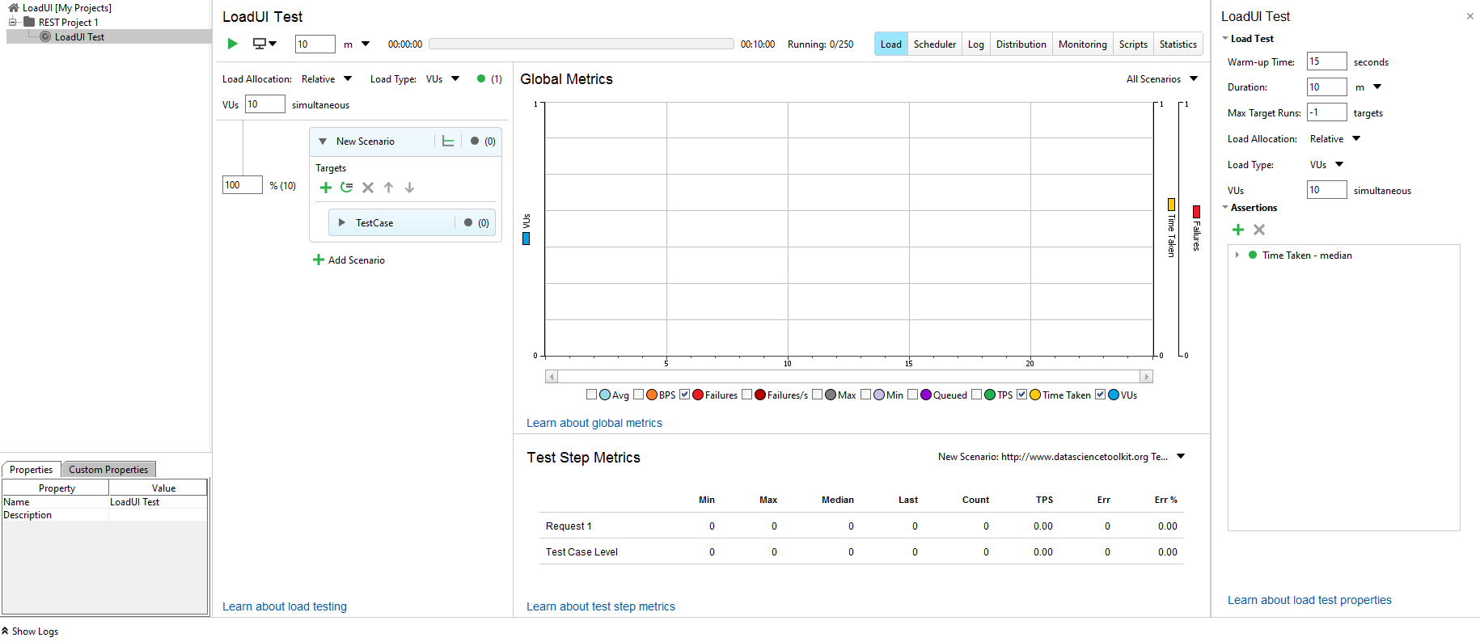Switch to the Statistics tab
This screenshot has height=642, width=1480.
(1178, 44)
